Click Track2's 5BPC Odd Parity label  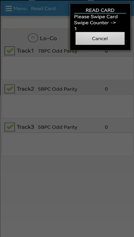58,89
